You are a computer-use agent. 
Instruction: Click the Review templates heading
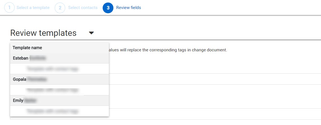pos(43,33)
